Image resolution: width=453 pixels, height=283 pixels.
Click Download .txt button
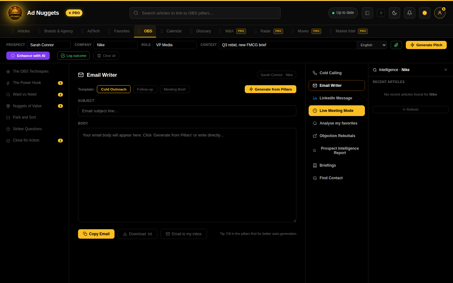137,234
